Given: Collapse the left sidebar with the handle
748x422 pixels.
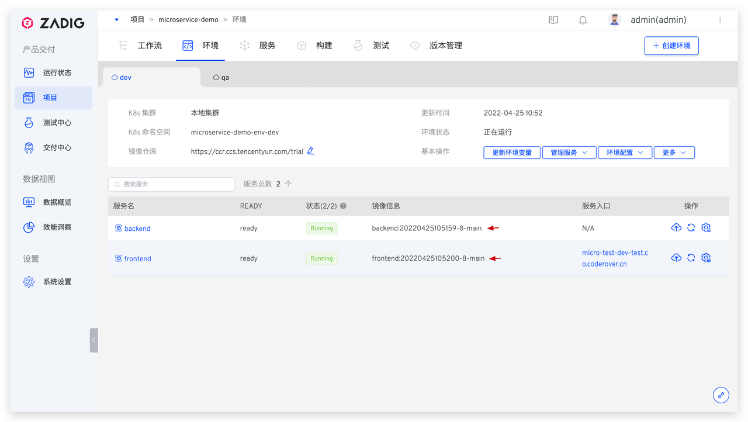Looking at the screenshot, I should [93, 340].
